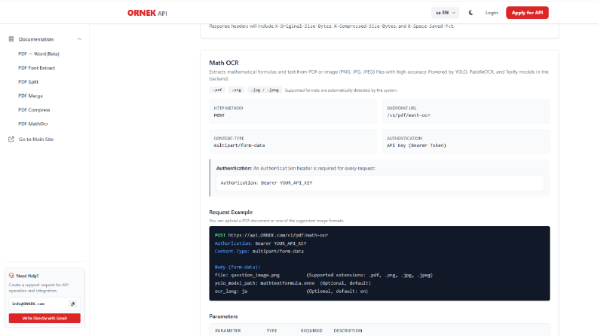Screen dimensions: 598x336
Task: Click the Go to Main Site external icon
Action: [x=11, y=139]
